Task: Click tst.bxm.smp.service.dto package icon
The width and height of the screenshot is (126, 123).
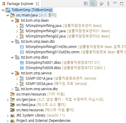Action: pos(17,89)
